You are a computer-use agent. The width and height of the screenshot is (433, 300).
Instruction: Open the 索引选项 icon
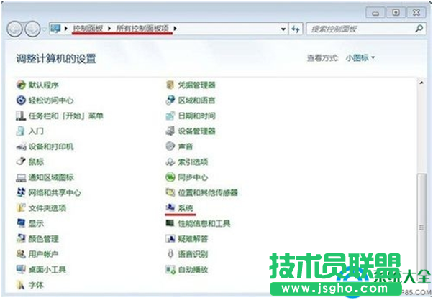coord(170,161)
